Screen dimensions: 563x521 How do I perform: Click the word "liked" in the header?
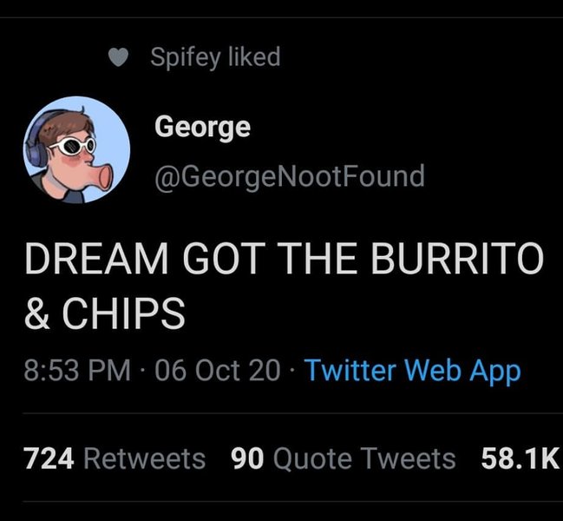click(253, 57)
